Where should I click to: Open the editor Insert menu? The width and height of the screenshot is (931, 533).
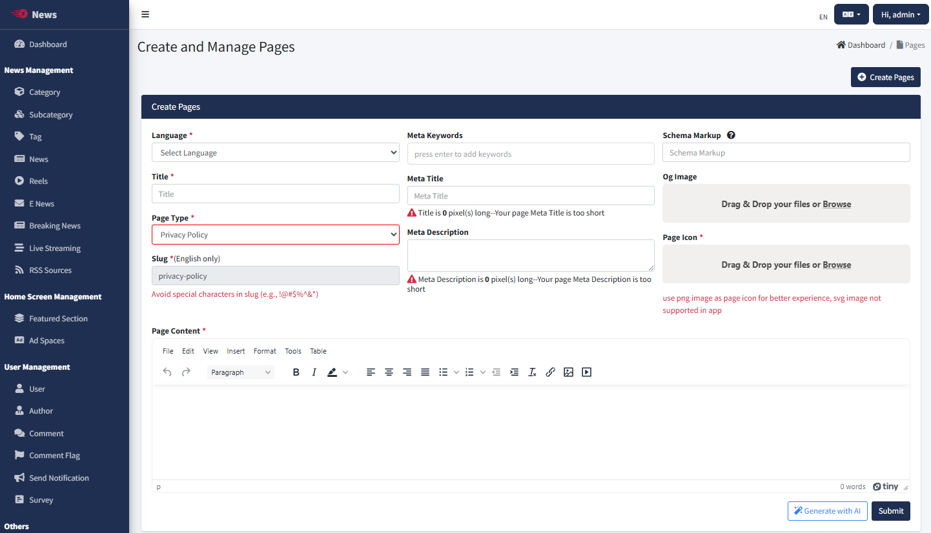(x=236, y=351)
